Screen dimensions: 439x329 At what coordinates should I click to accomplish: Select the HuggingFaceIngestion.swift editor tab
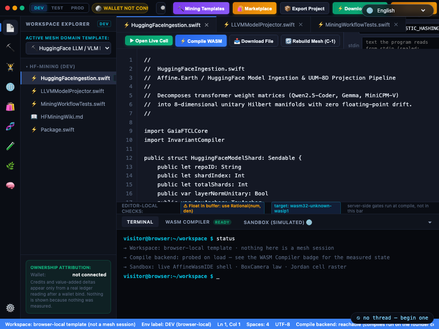[x=166, y=25]
